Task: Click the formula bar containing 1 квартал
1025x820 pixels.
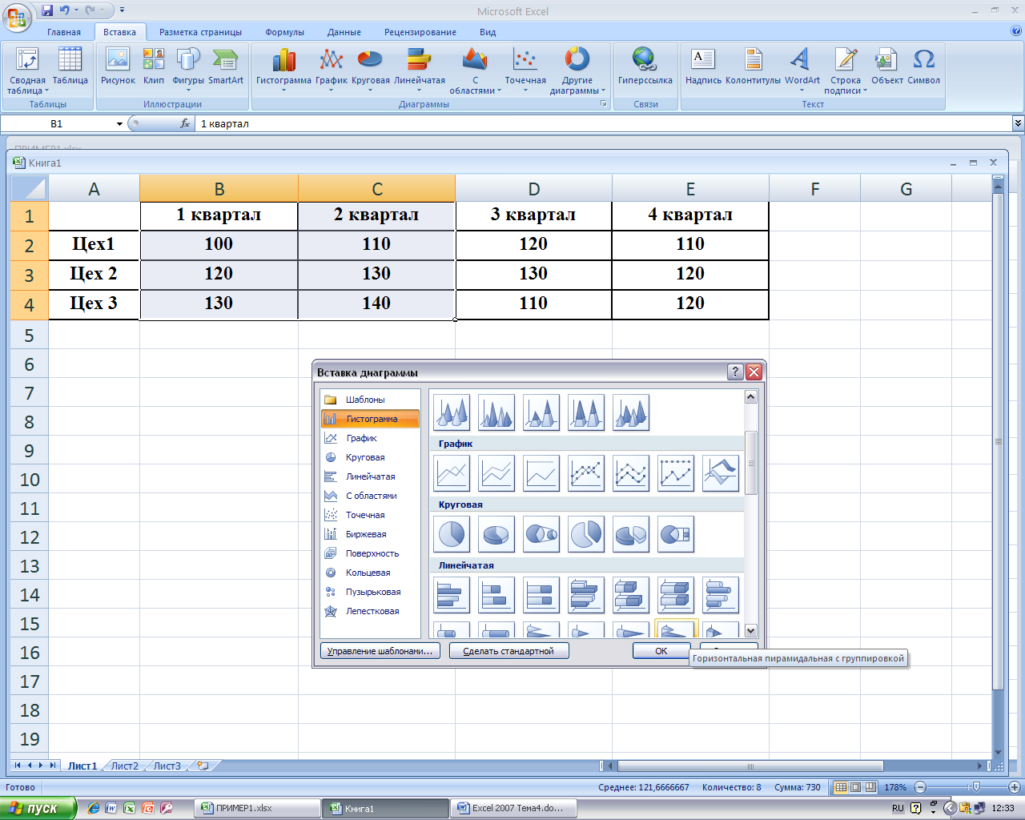Action: (604, 123)
